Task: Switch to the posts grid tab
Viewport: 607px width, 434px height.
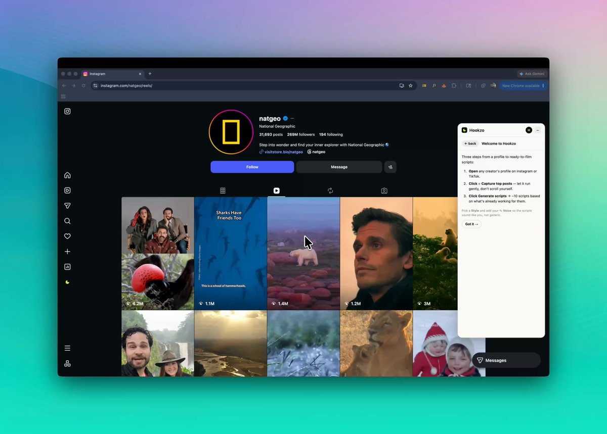Action: [223, 190]
